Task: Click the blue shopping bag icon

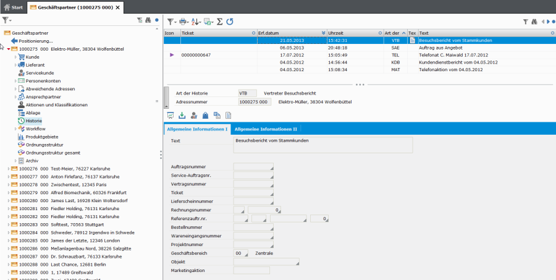Action: [205, 115]
